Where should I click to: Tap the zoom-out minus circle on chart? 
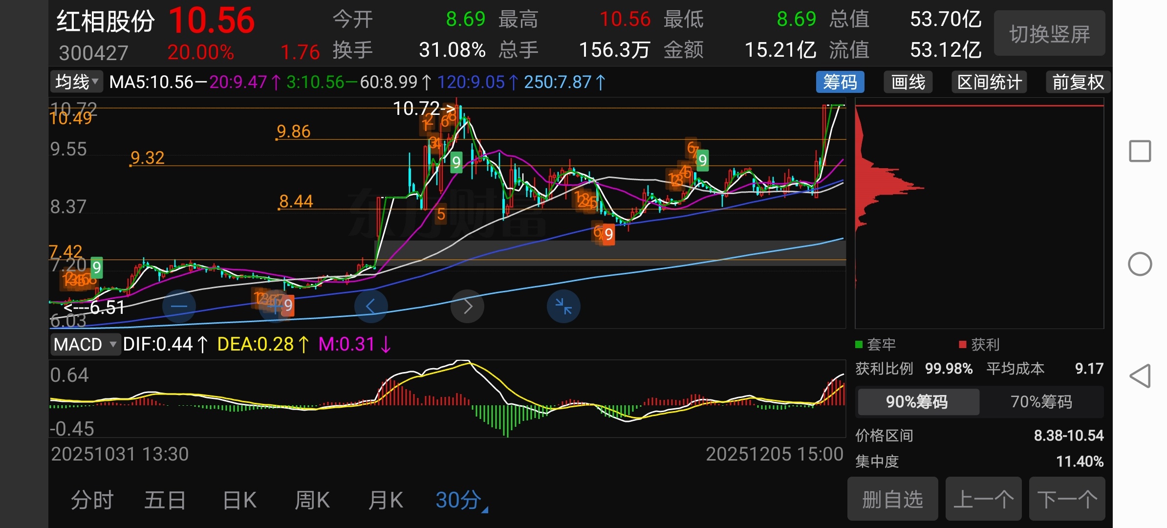click(179, 307)
